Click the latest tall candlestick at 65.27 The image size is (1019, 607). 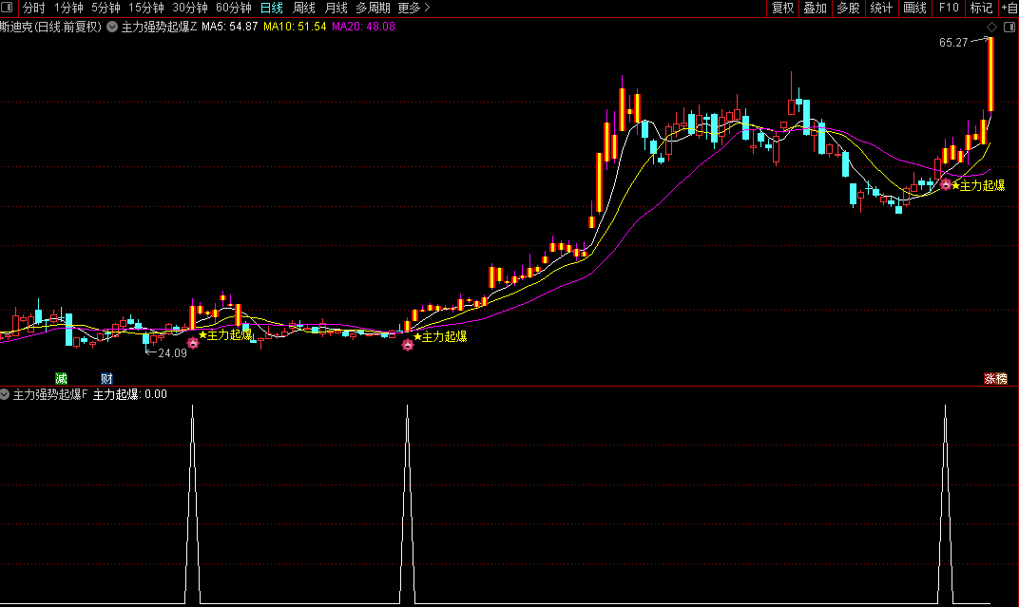coord(990,75)
